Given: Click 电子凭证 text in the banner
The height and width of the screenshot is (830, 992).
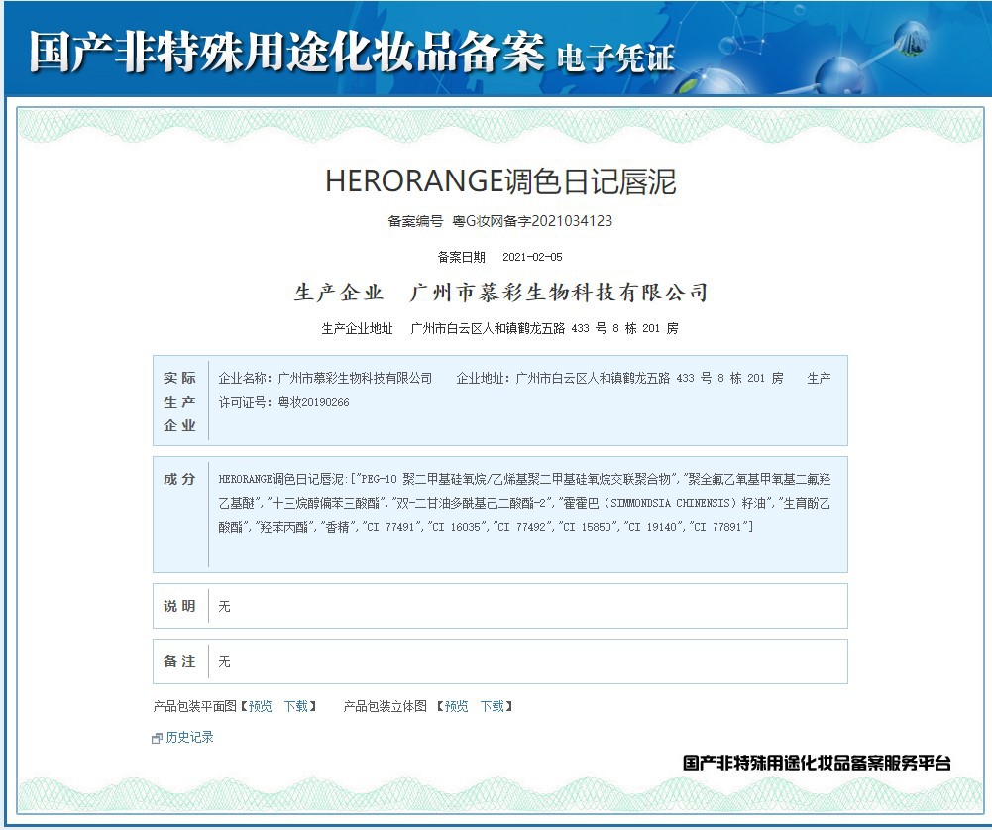Looking at the screenshot, I should coord(615,59).
